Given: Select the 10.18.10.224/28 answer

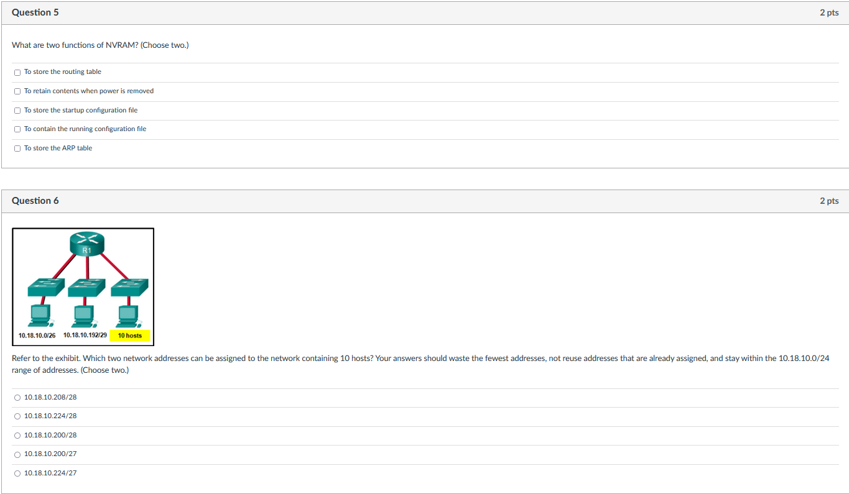Looking at the screenshot, I should click(17, 416).
